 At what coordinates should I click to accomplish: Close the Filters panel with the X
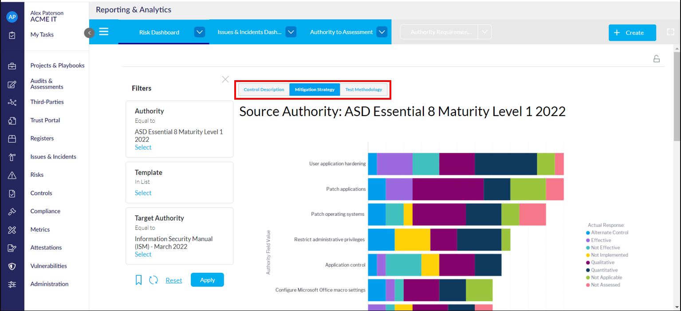tap(225, 79)
